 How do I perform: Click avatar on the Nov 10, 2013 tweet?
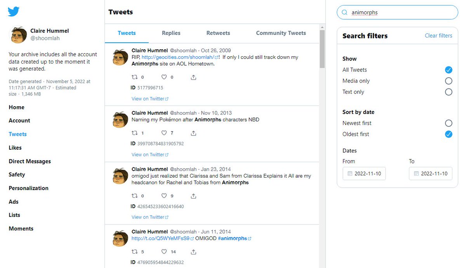(x=120, y=120)
